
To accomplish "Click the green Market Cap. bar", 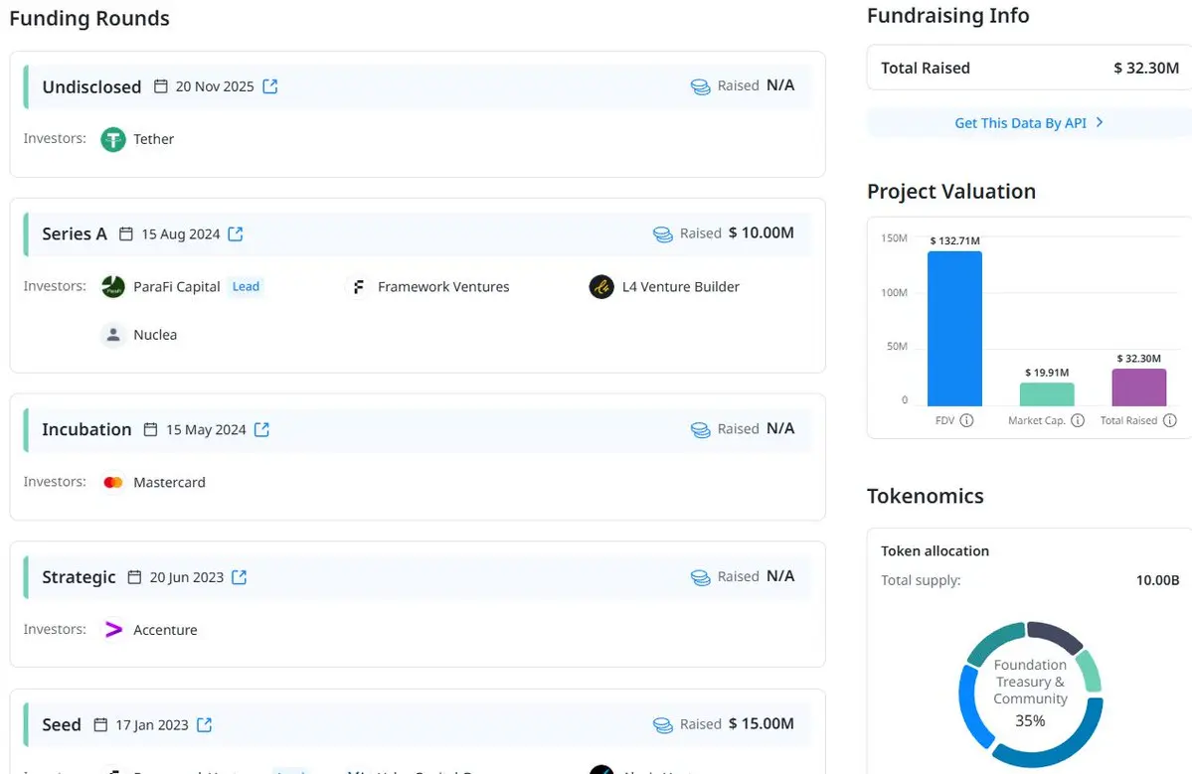I will (x=1047, y=394).
